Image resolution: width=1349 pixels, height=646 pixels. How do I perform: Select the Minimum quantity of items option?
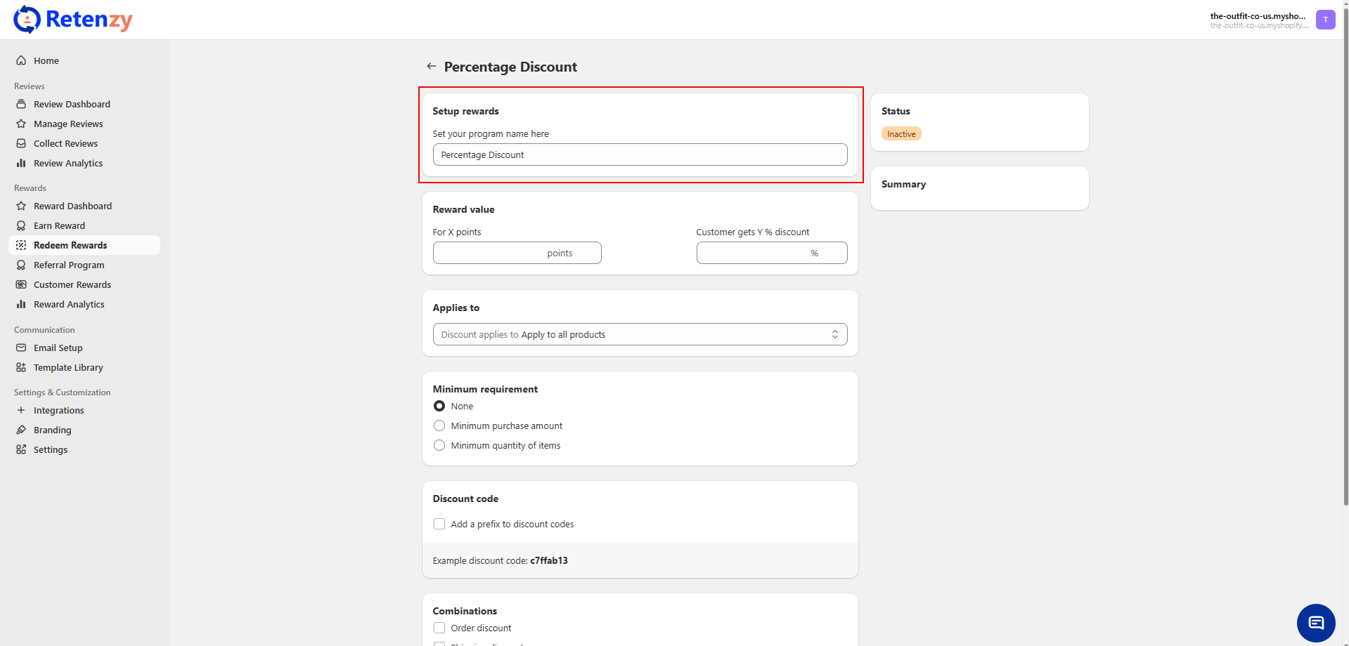[x=439, y=445]
